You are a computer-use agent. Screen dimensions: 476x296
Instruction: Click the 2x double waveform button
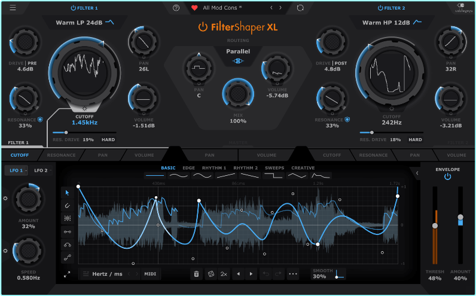224,274
